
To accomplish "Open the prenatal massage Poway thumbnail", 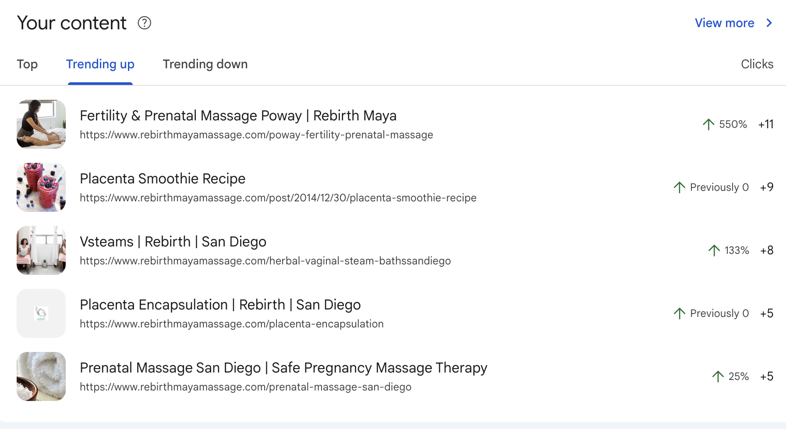I will [x=41, y=124].
